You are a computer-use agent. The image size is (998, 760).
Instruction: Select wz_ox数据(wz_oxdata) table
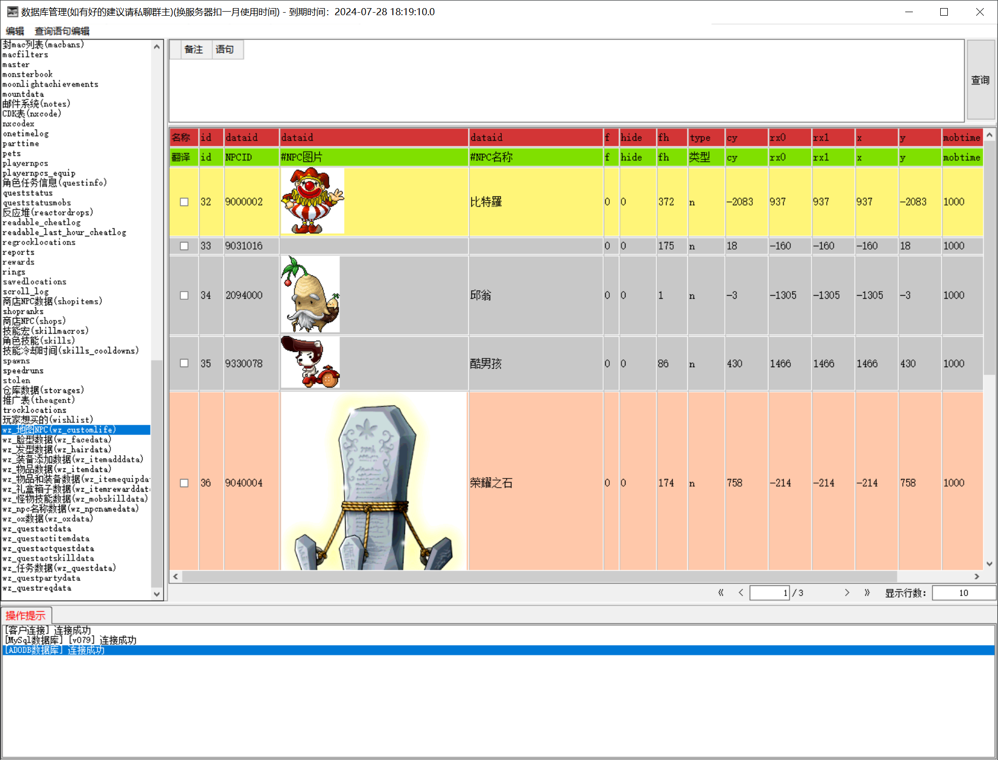pos(76,518)
